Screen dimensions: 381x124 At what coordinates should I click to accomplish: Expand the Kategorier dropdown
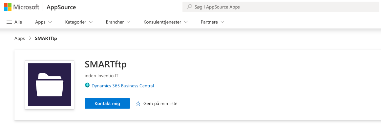[79, 22]
